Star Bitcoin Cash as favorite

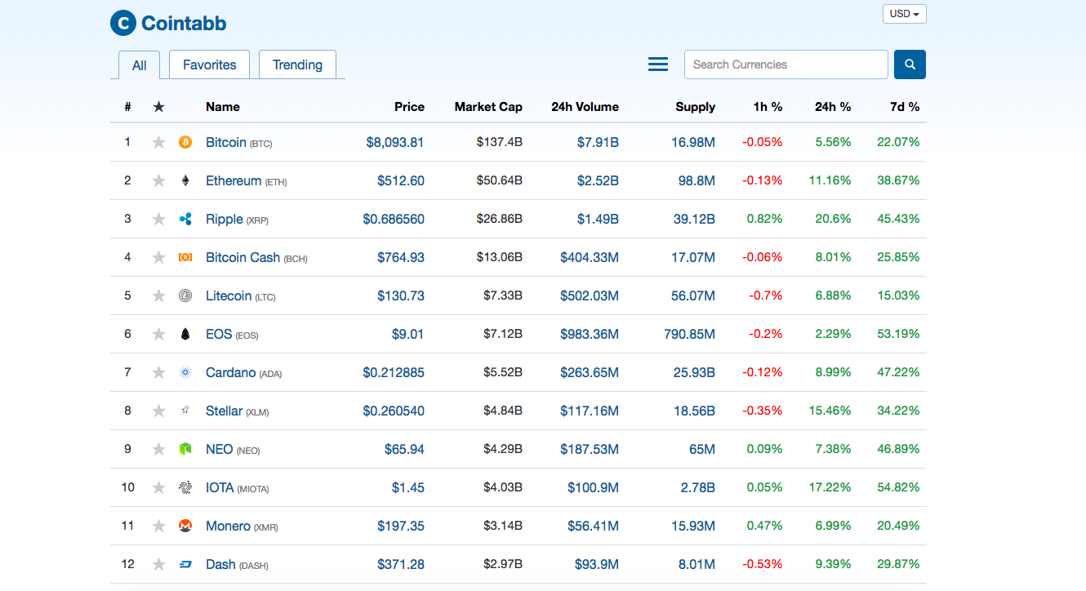pyautogui.click(x=158, y=257)
